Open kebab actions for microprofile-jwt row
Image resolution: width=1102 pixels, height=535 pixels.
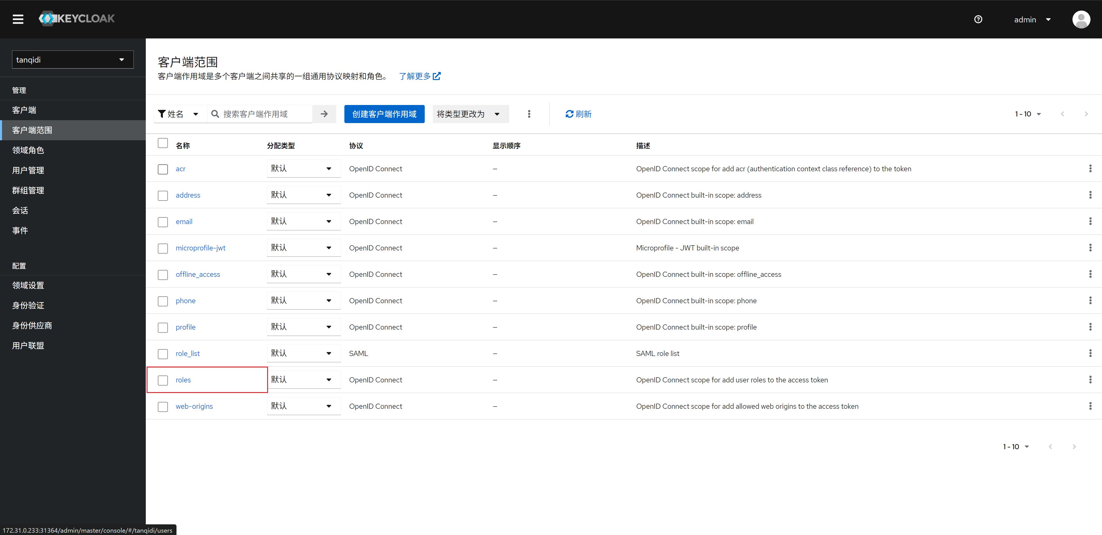[x=1090, y=248]
